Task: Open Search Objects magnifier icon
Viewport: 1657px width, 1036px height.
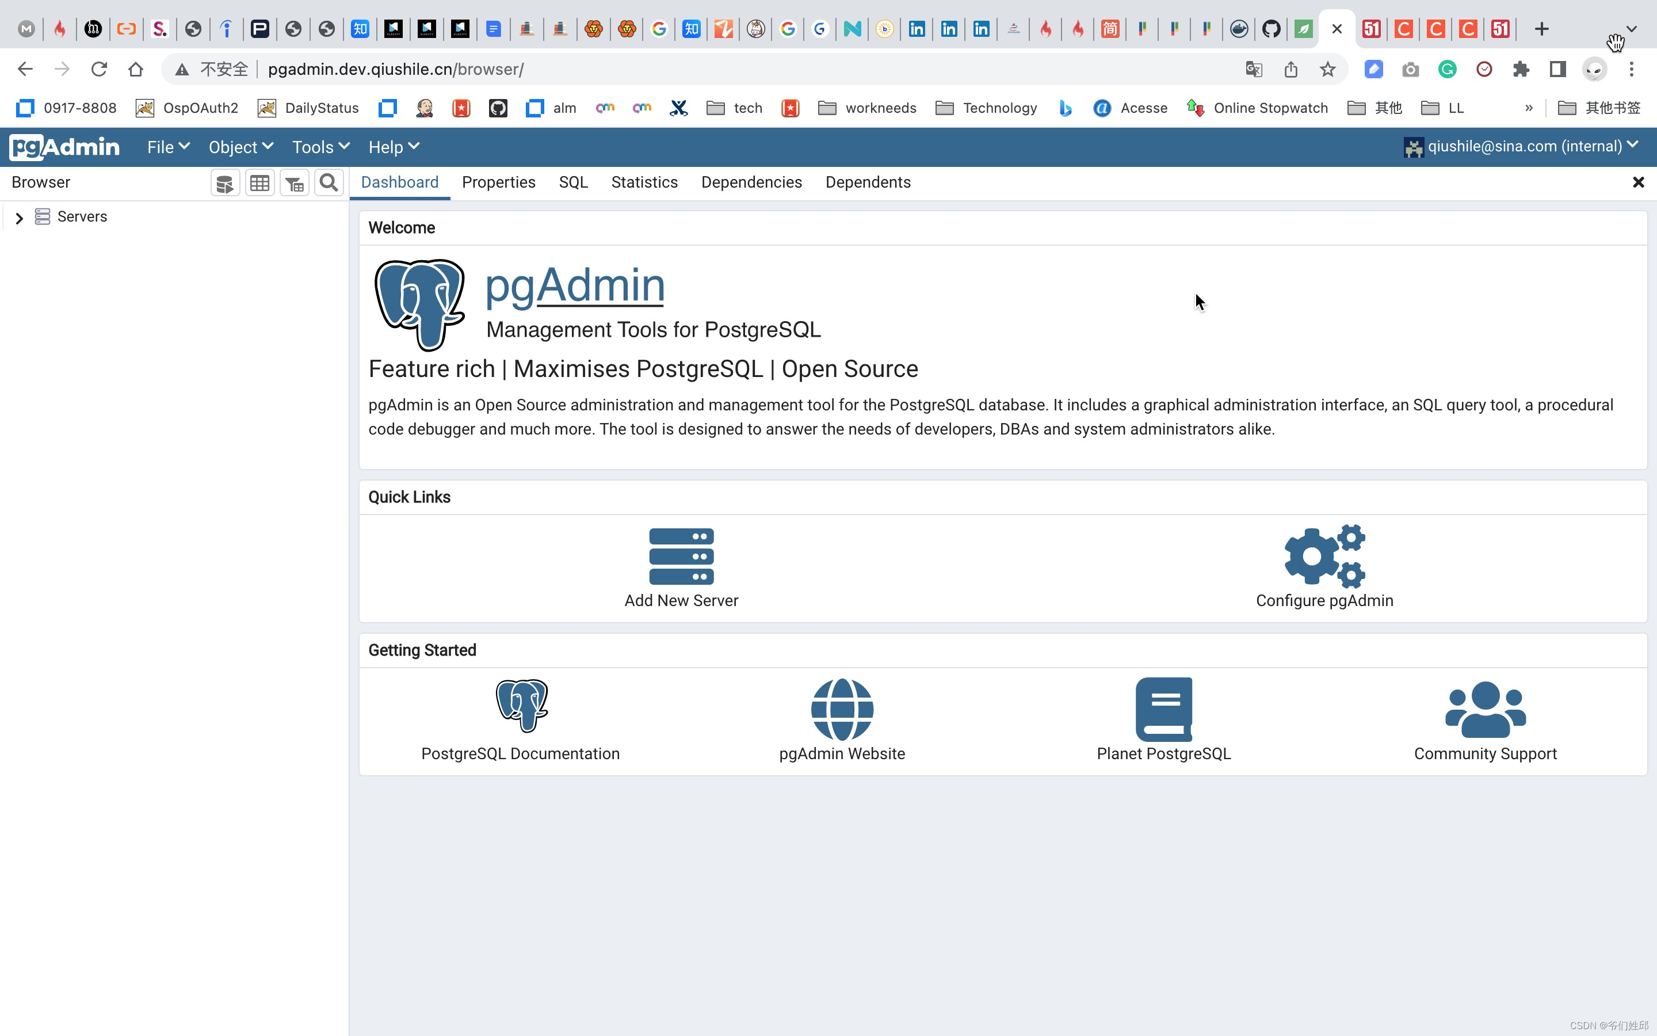Action: pyautogui.click(x=329, y=183)
